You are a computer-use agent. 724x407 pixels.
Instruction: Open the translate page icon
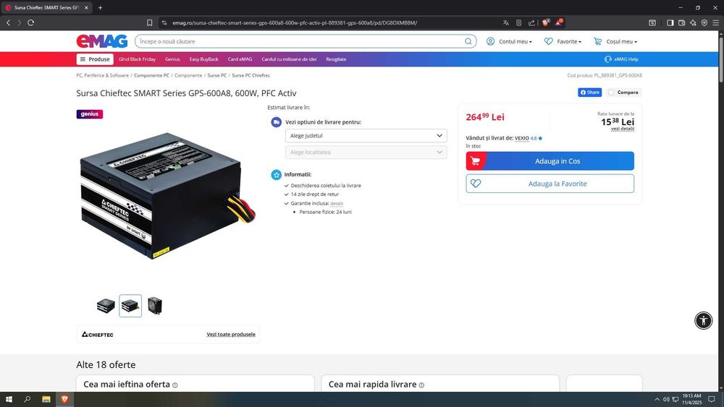click(x=506, y=22)
